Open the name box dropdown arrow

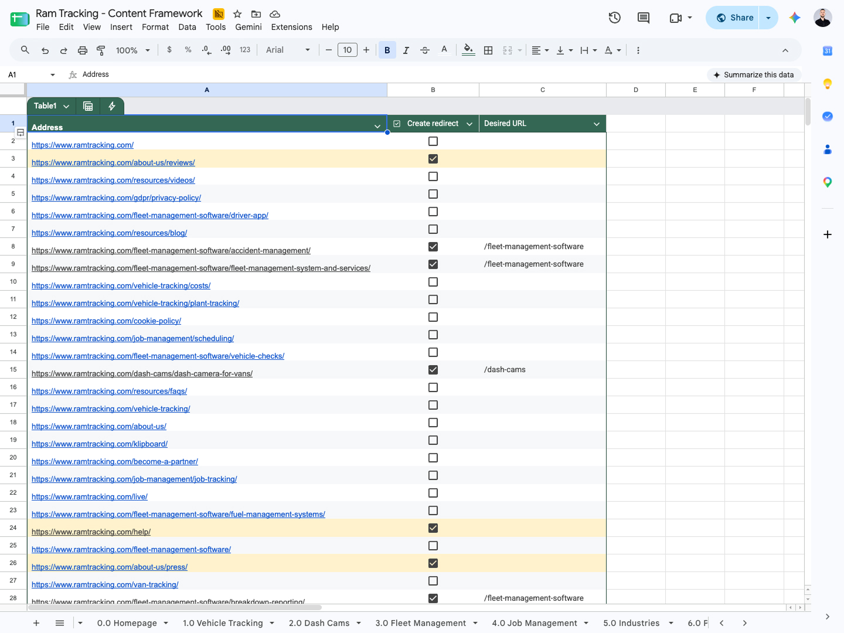coord(53,75)
